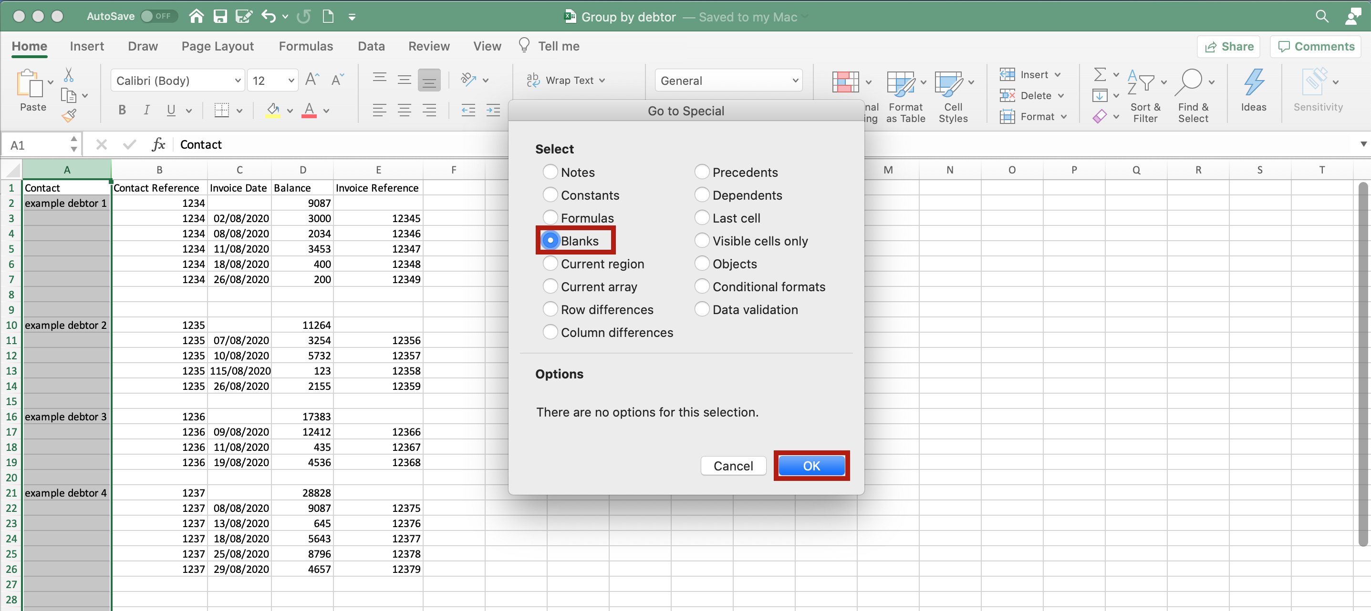Click the red font color button
1371x611 pixels.
[x=309, y=110]
